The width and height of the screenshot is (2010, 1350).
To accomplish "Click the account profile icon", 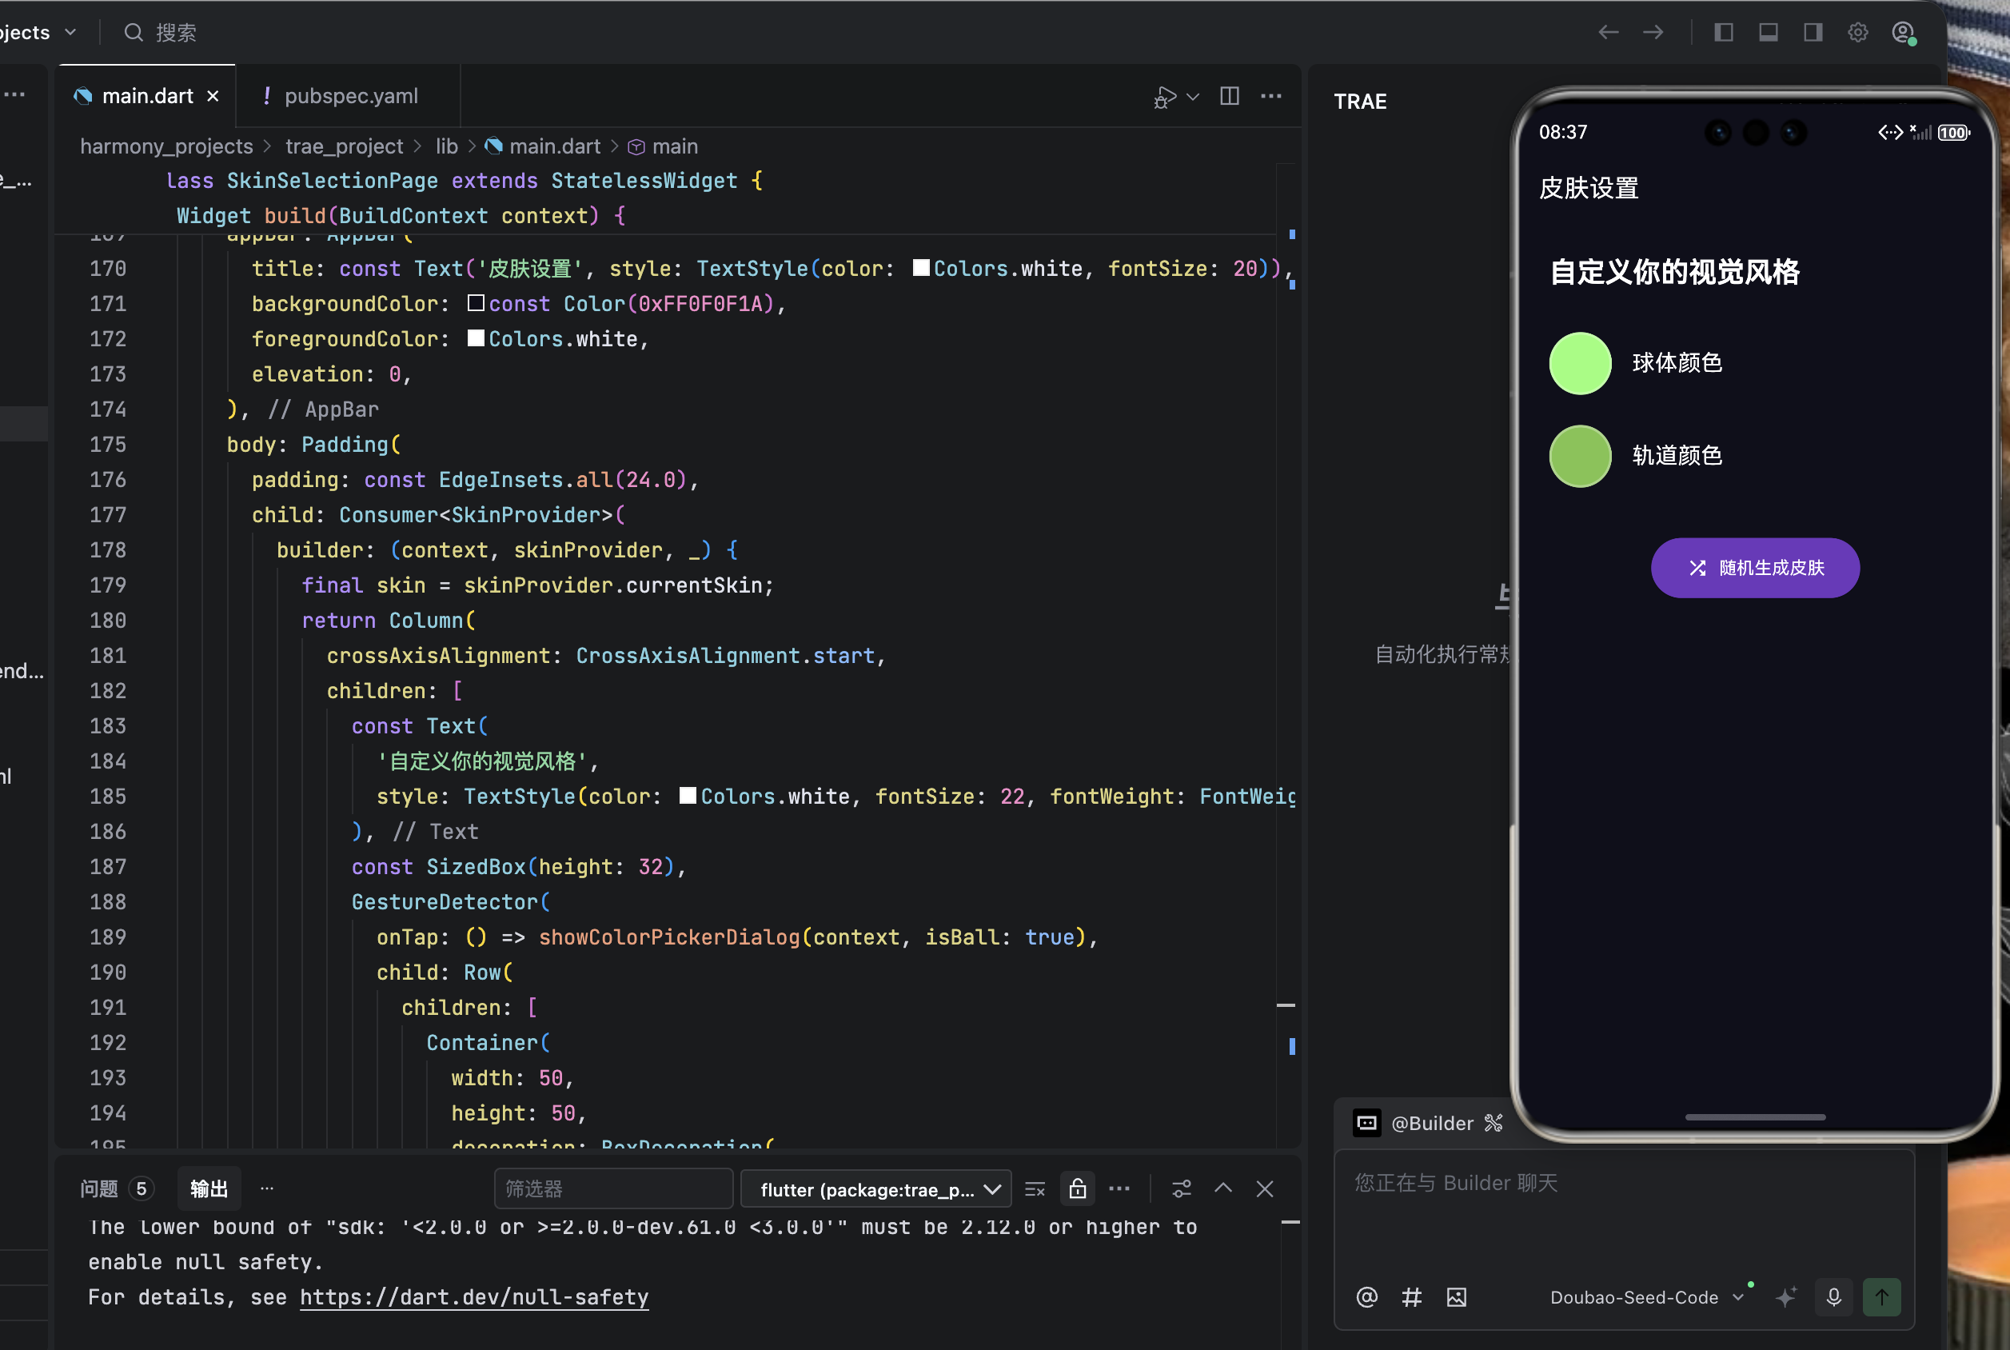I will point(1901,33).
